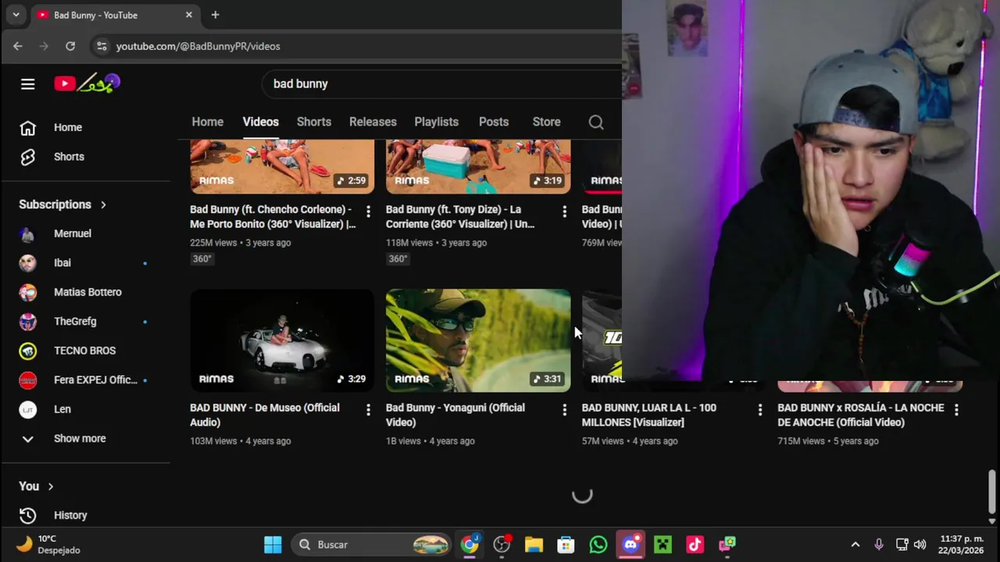Viewport: 1000px width, 562px height.
Task: Expand the Subscriptions section
Action: coord(62,205)
